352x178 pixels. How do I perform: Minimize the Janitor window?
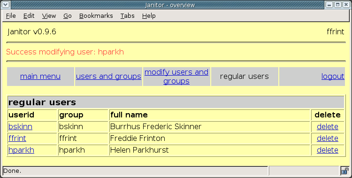pos(329,5)
